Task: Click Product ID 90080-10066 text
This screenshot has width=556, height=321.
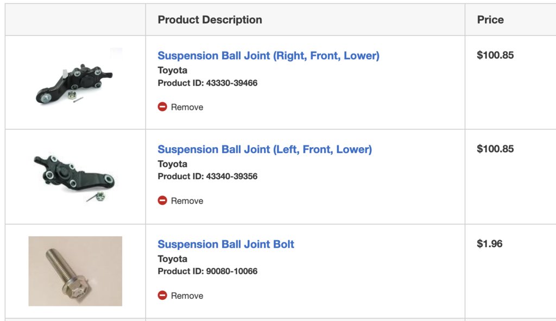Action: pyautogui.click(x=207, y=272)
